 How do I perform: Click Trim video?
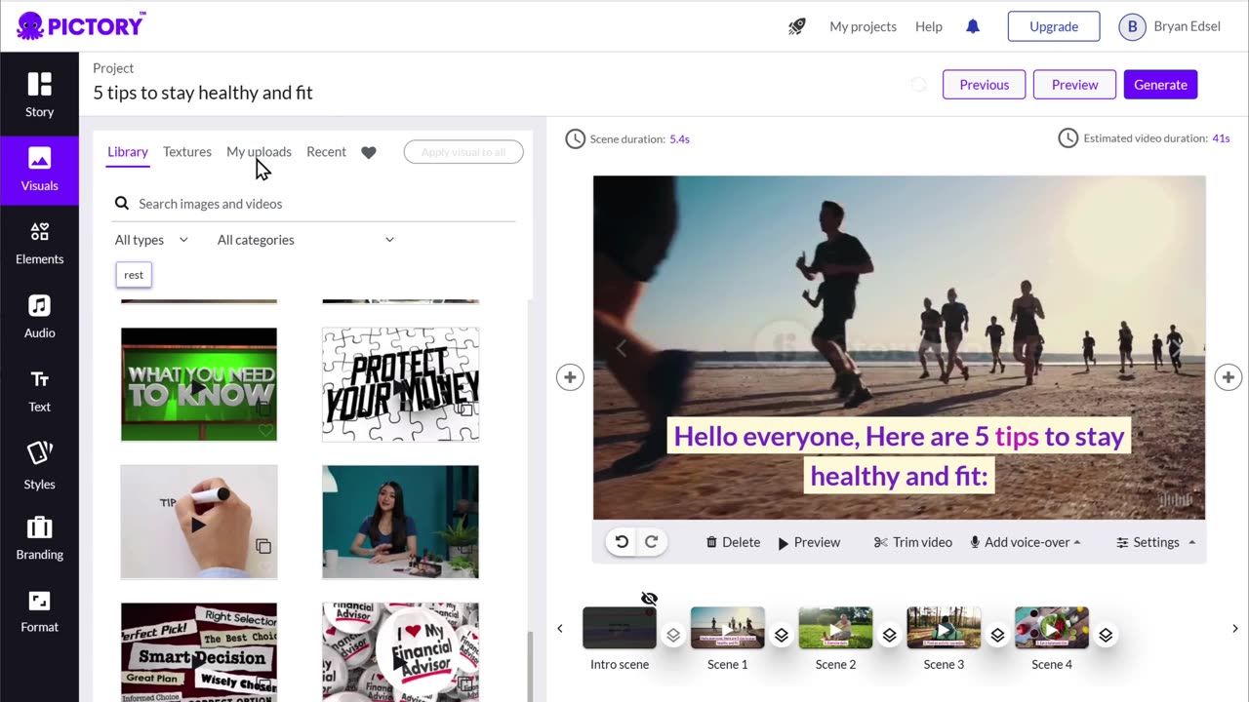913,542
